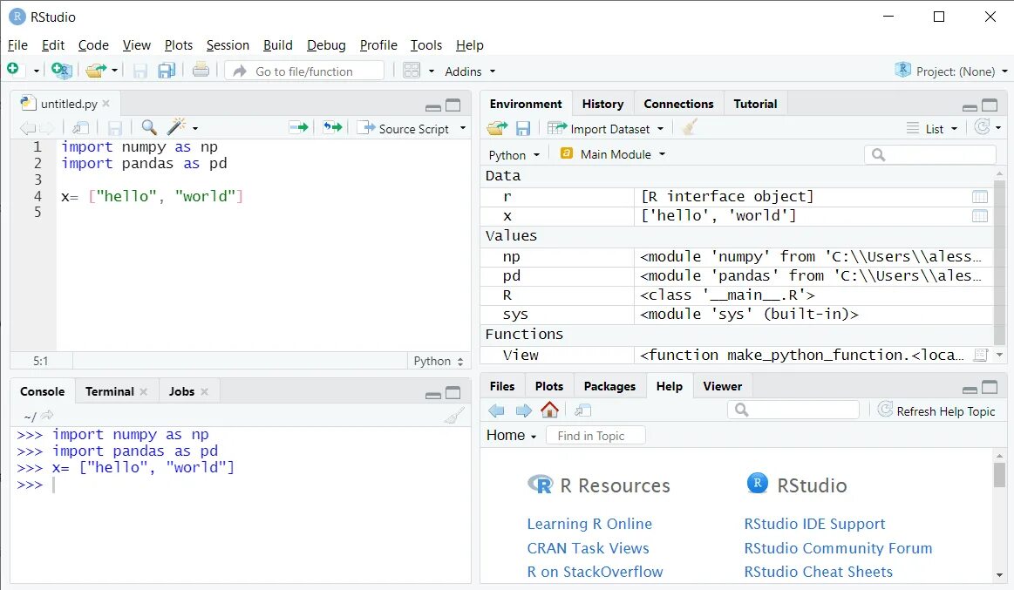Click the Go to file/function field
The width and height of the screenshot is (1014, 590).
[x=304, y=71]
